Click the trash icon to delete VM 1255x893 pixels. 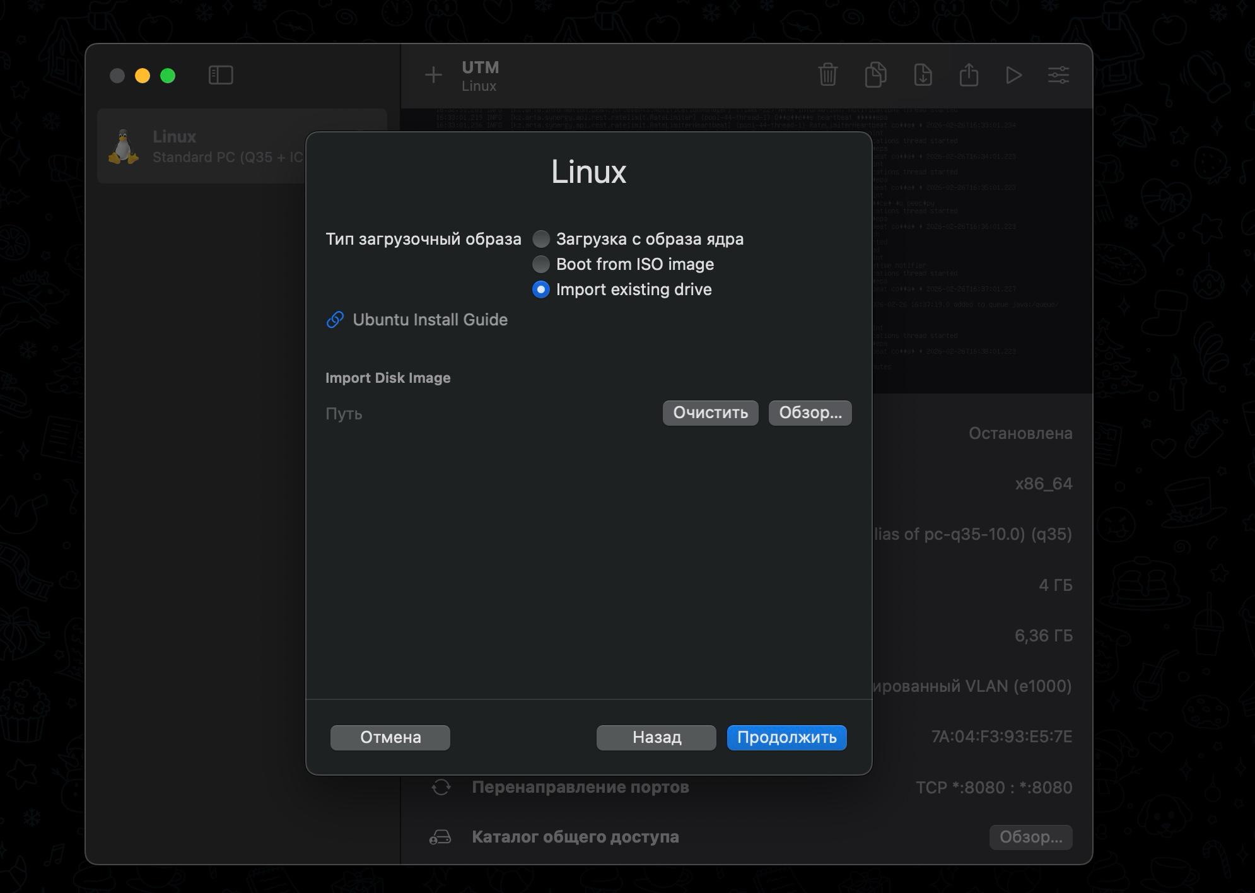click(827, 75)
